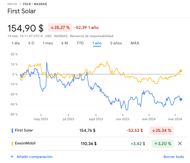Open the ExxonMobil comparison row name
The height and width of the screenshot is (163, 190).
(x=25, y=143)
